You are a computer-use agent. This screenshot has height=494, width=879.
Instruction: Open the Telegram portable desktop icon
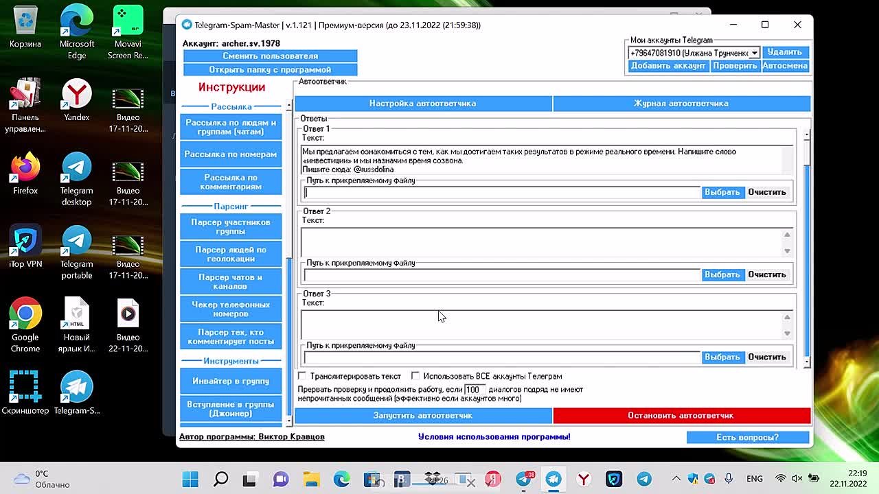coord(77,253)
